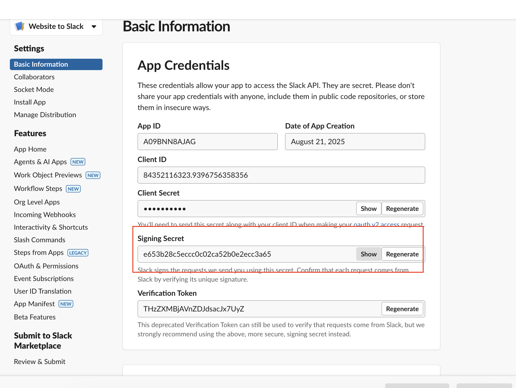
Task: Select Incoming Webhooks in sidebar
Action: click(x=45, y=215)
